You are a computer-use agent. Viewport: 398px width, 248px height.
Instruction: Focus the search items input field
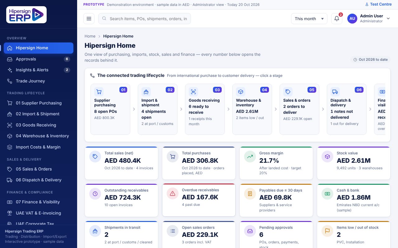pos(145,19)
